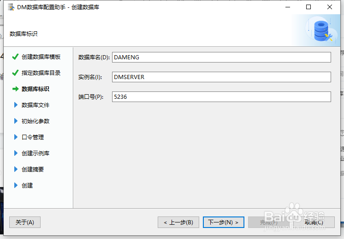Click blue triangle beside 数据库文件
344x239 pixels.
(x=16, y=105)
